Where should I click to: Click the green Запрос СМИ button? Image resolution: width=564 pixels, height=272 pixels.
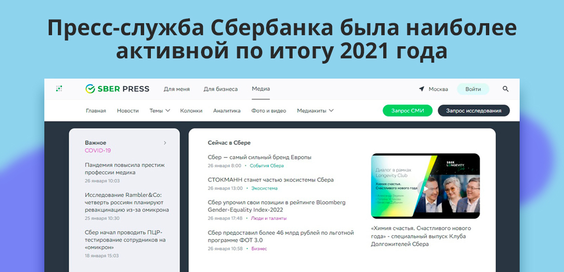407,111
